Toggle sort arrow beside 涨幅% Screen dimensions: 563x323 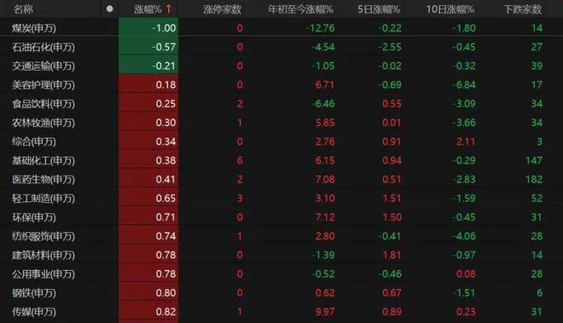click(168, 9)
